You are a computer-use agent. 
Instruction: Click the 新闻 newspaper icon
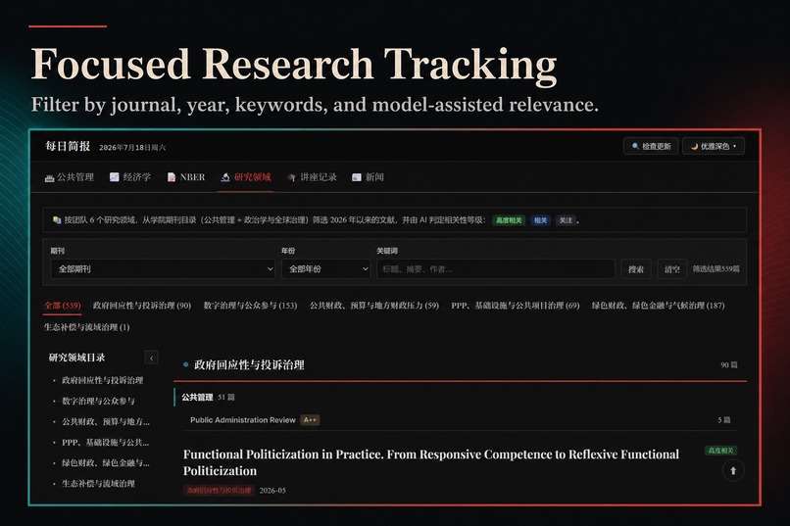(x=356, y=177)
